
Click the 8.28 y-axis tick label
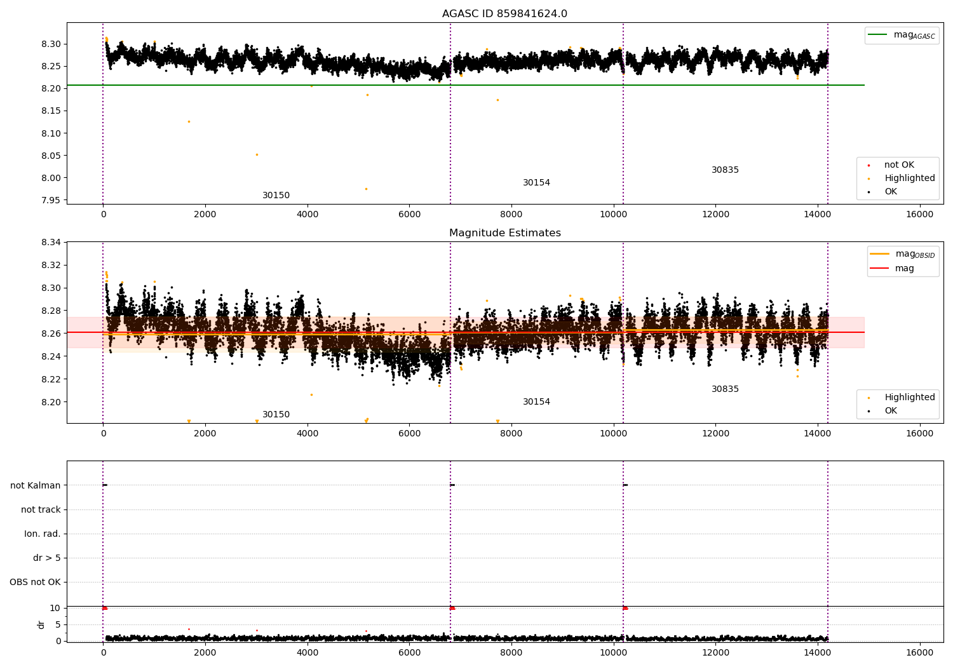pos(51,311)
